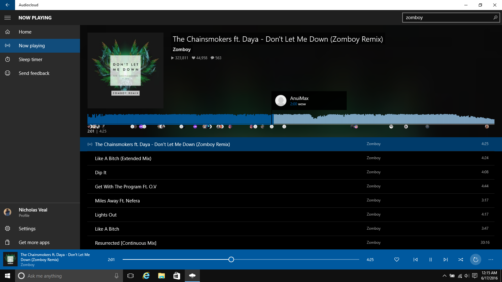
Task: Click the song title heading
Action: coord(278,39)
